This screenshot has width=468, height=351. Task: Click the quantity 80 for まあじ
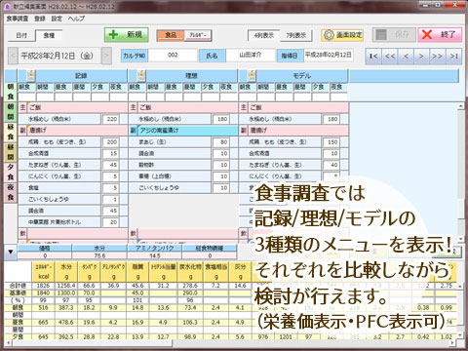tap(221, 142)
